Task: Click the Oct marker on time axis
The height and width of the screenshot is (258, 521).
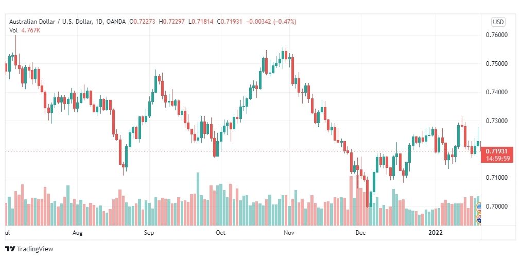Action: [221, 233]
